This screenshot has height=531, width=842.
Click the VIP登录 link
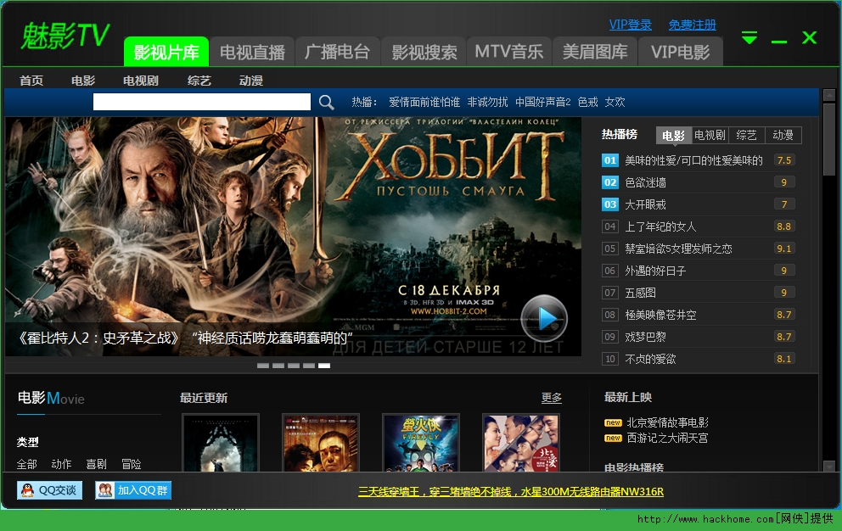click(x=630, y=25)
